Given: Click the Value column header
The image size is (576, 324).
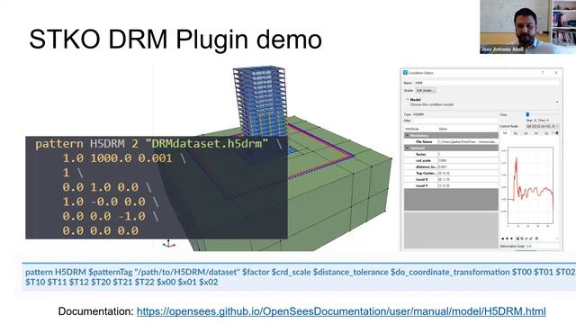Looking at the screenshot, I should [x=443, y=129].
